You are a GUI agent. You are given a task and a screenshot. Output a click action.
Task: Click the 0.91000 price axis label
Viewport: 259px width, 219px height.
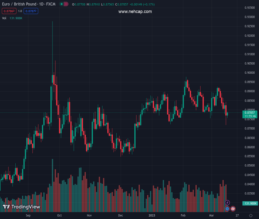pos(250,54)
